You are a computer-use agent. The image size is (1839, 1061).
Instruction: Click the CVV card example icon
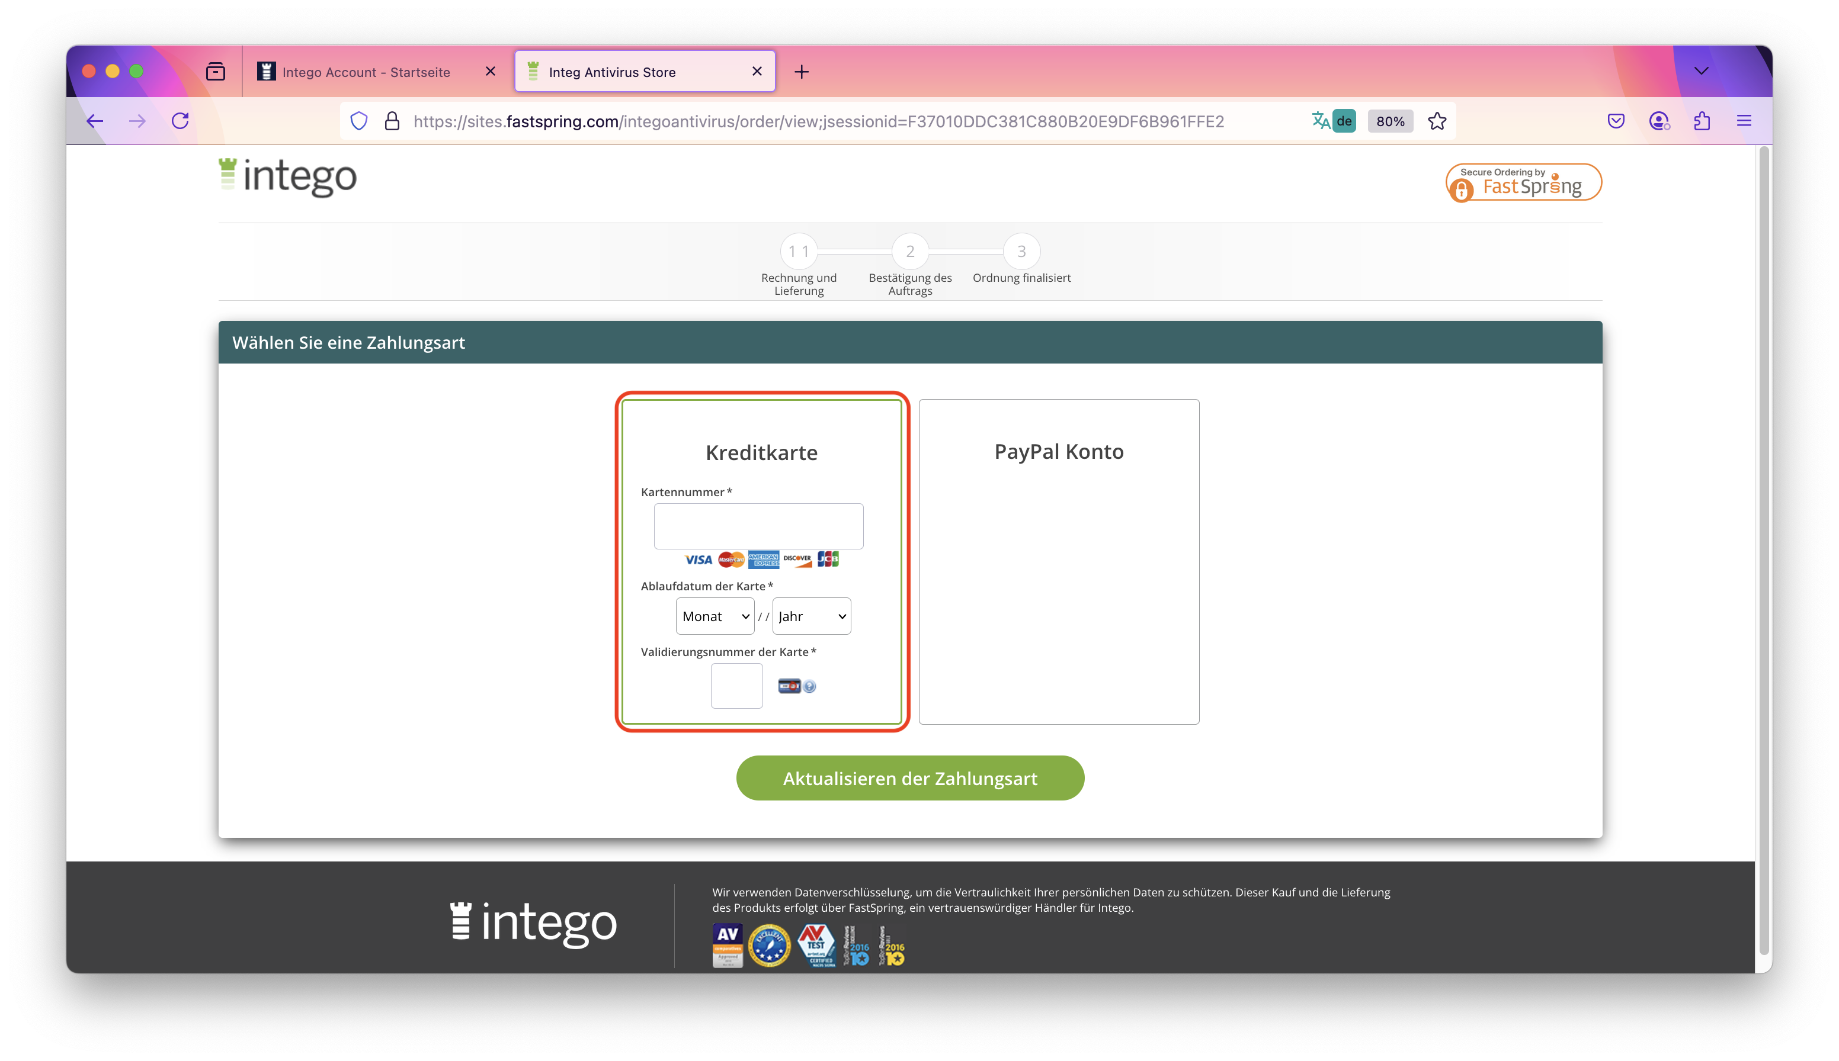789,686
